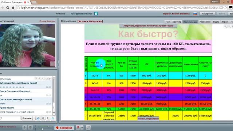Click the 48+48=96 cell
The width and height of the screenshot is (233, 131).
pos(95,109)
